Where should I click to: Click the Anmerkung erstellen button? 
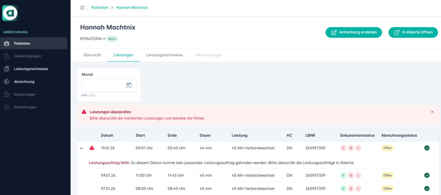click(353, 32)
